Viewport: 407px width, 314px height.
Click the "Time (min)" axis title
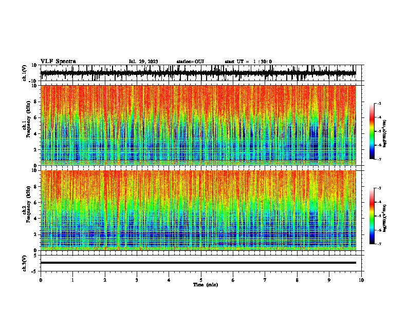click(206, 285)
